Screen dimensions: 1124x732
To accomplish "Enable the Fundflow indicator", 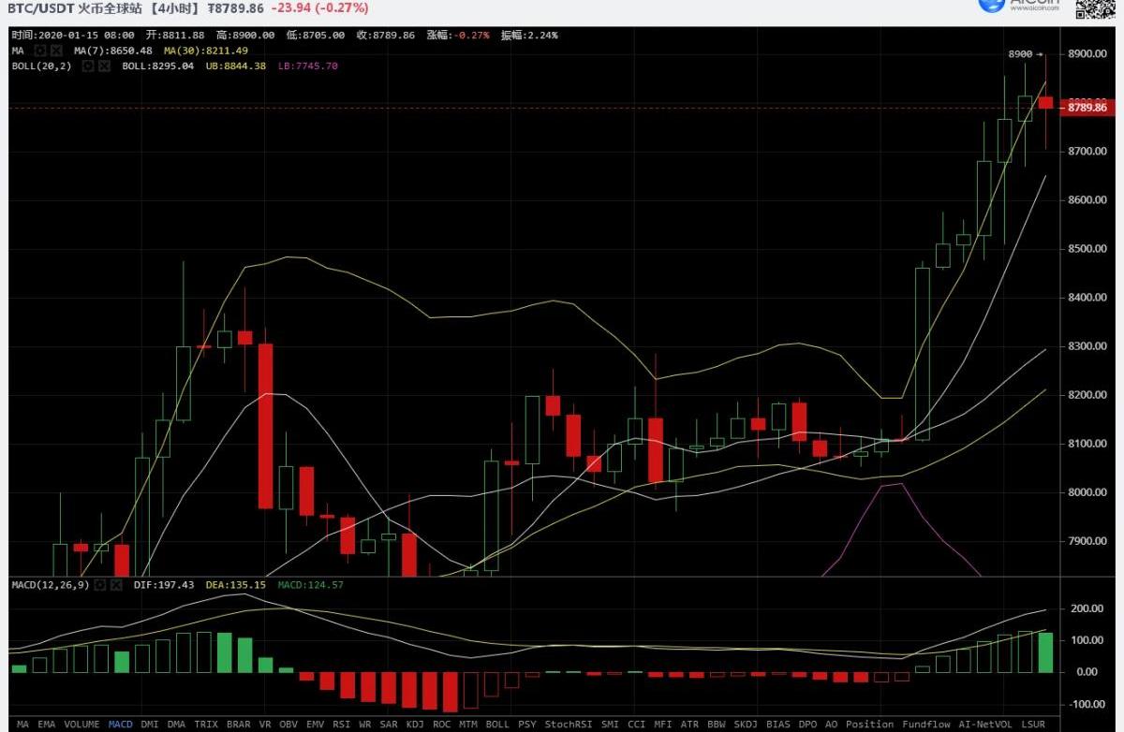I will 924,725.
